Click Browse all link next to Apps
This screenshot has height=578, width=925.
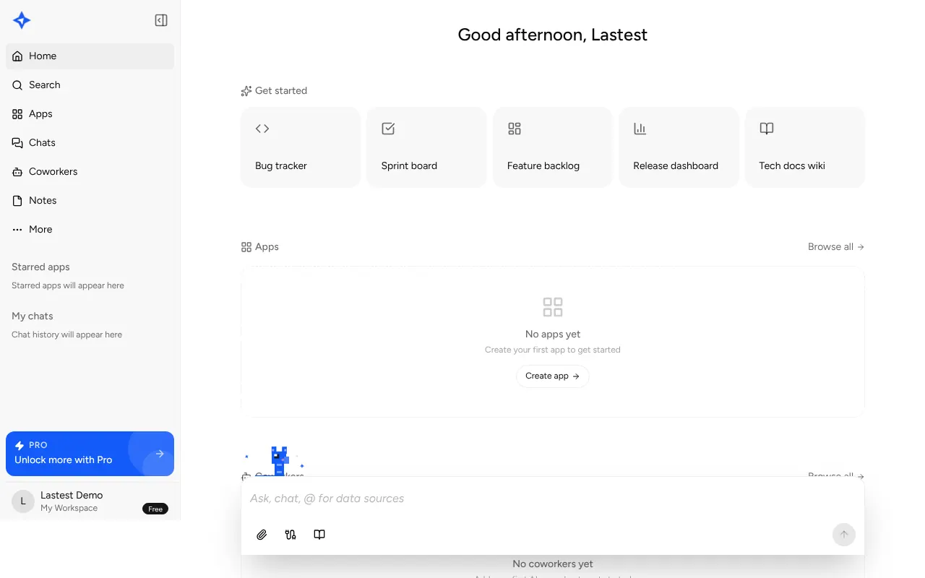pyautogui.click(x=836, y=246)
